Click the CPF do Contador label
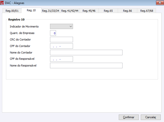This screenshot has height=122, width=164. tap(20, 46)
